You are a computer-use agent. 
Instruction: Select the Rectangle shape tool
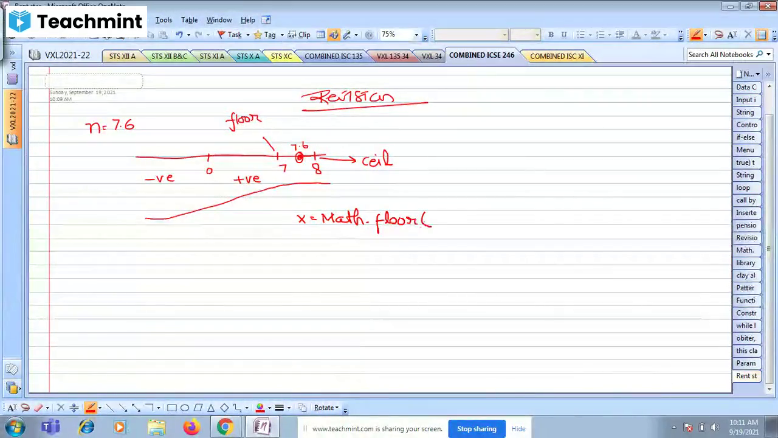[171, 407]
